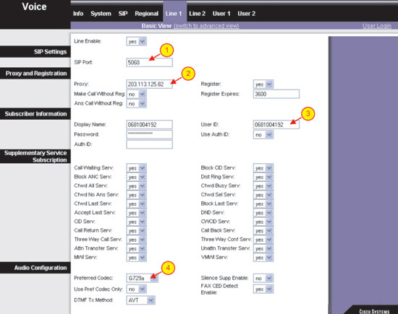This screenshot has height=314, width=398.
Task: Open the Use Auth ID dropdown
Action: [263, 135]
